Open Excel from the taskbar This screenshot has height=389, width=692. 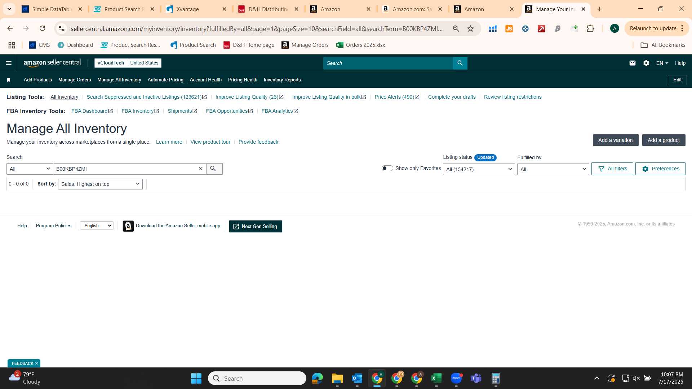(436, 378)
